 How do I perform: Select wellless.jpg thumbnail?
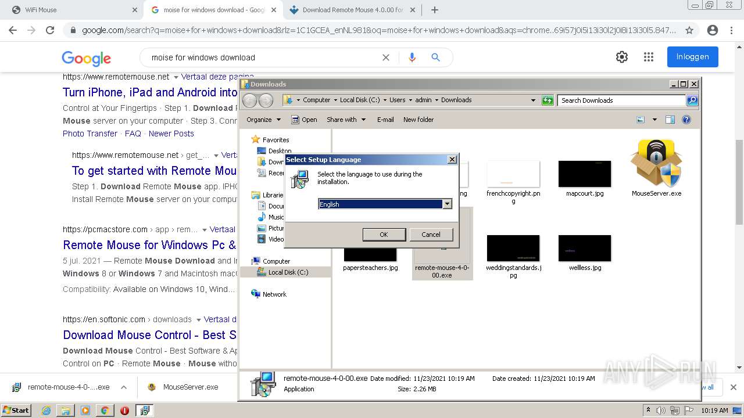coord(585,248)
